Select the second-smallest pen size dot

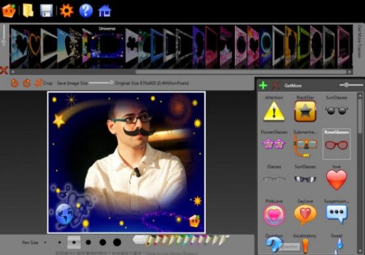[60, 243]
